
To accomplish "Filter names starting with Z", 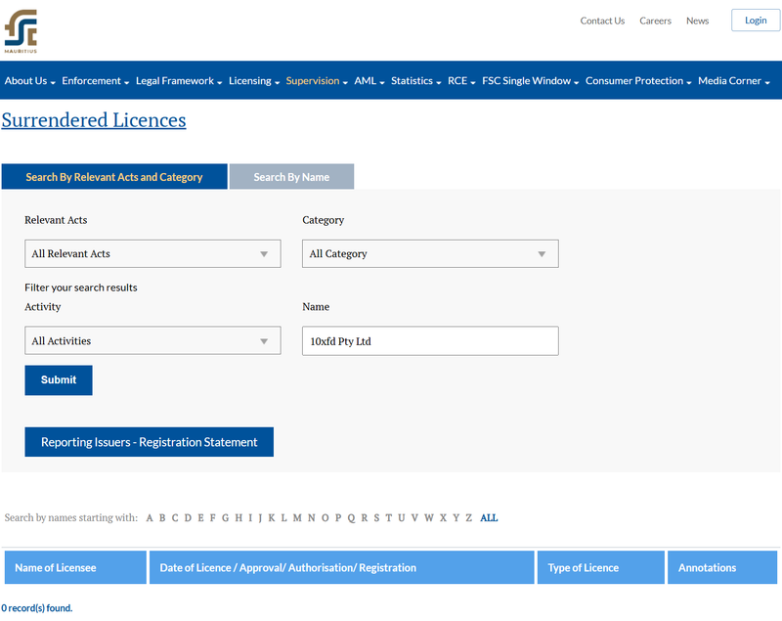I will (x=469, y=517).
